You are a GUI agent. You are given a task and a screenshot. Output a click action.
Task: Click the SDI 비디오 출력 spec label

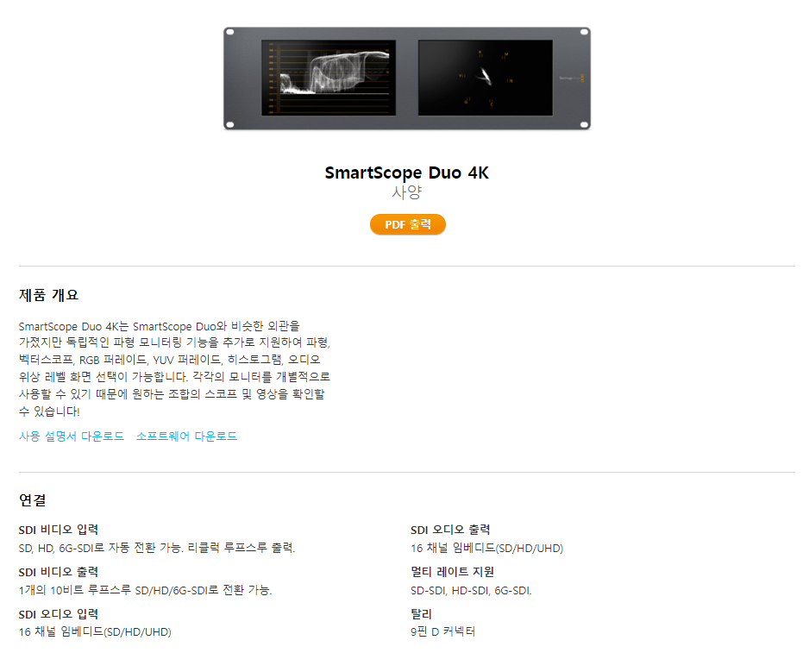(x=59, y=572)
